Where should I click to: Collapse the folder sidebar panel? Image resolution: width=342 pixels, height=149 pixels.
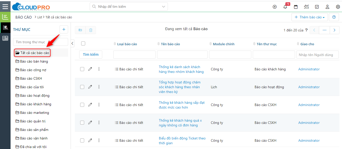(x=72, y=43)
